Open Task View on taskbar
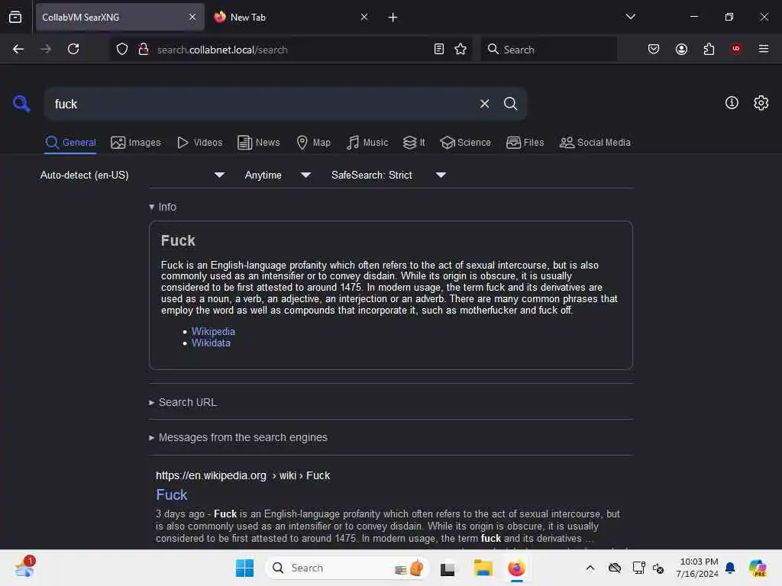782x586 pixels. tap(448, 568)
